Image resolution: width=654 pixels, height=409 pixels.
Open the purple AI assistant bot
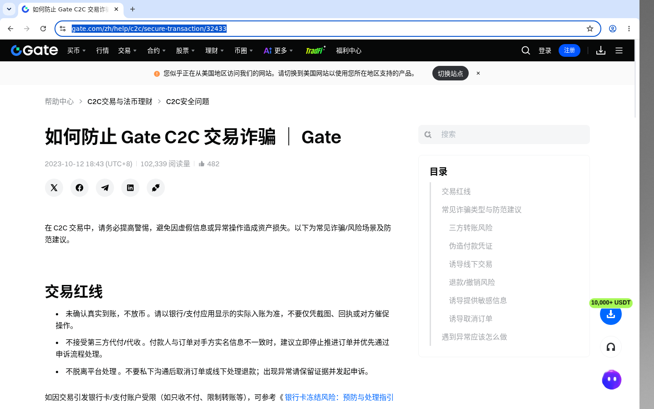[x=611, y=379]
